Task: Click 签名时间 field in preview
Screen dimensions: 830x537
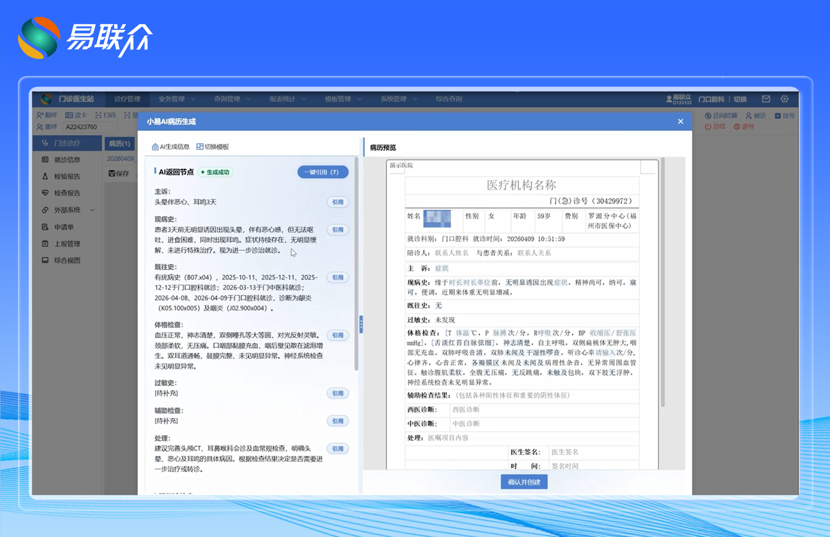Action: pos(565,466)
